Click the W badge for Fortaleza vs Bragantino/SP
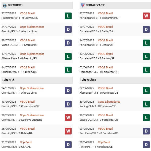 click(x=146, y=16)
